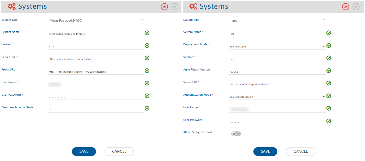Click the Proxy URL field with HPQCService.asmx
Viewport: 365px width, 161px height.
click(96, 72)
